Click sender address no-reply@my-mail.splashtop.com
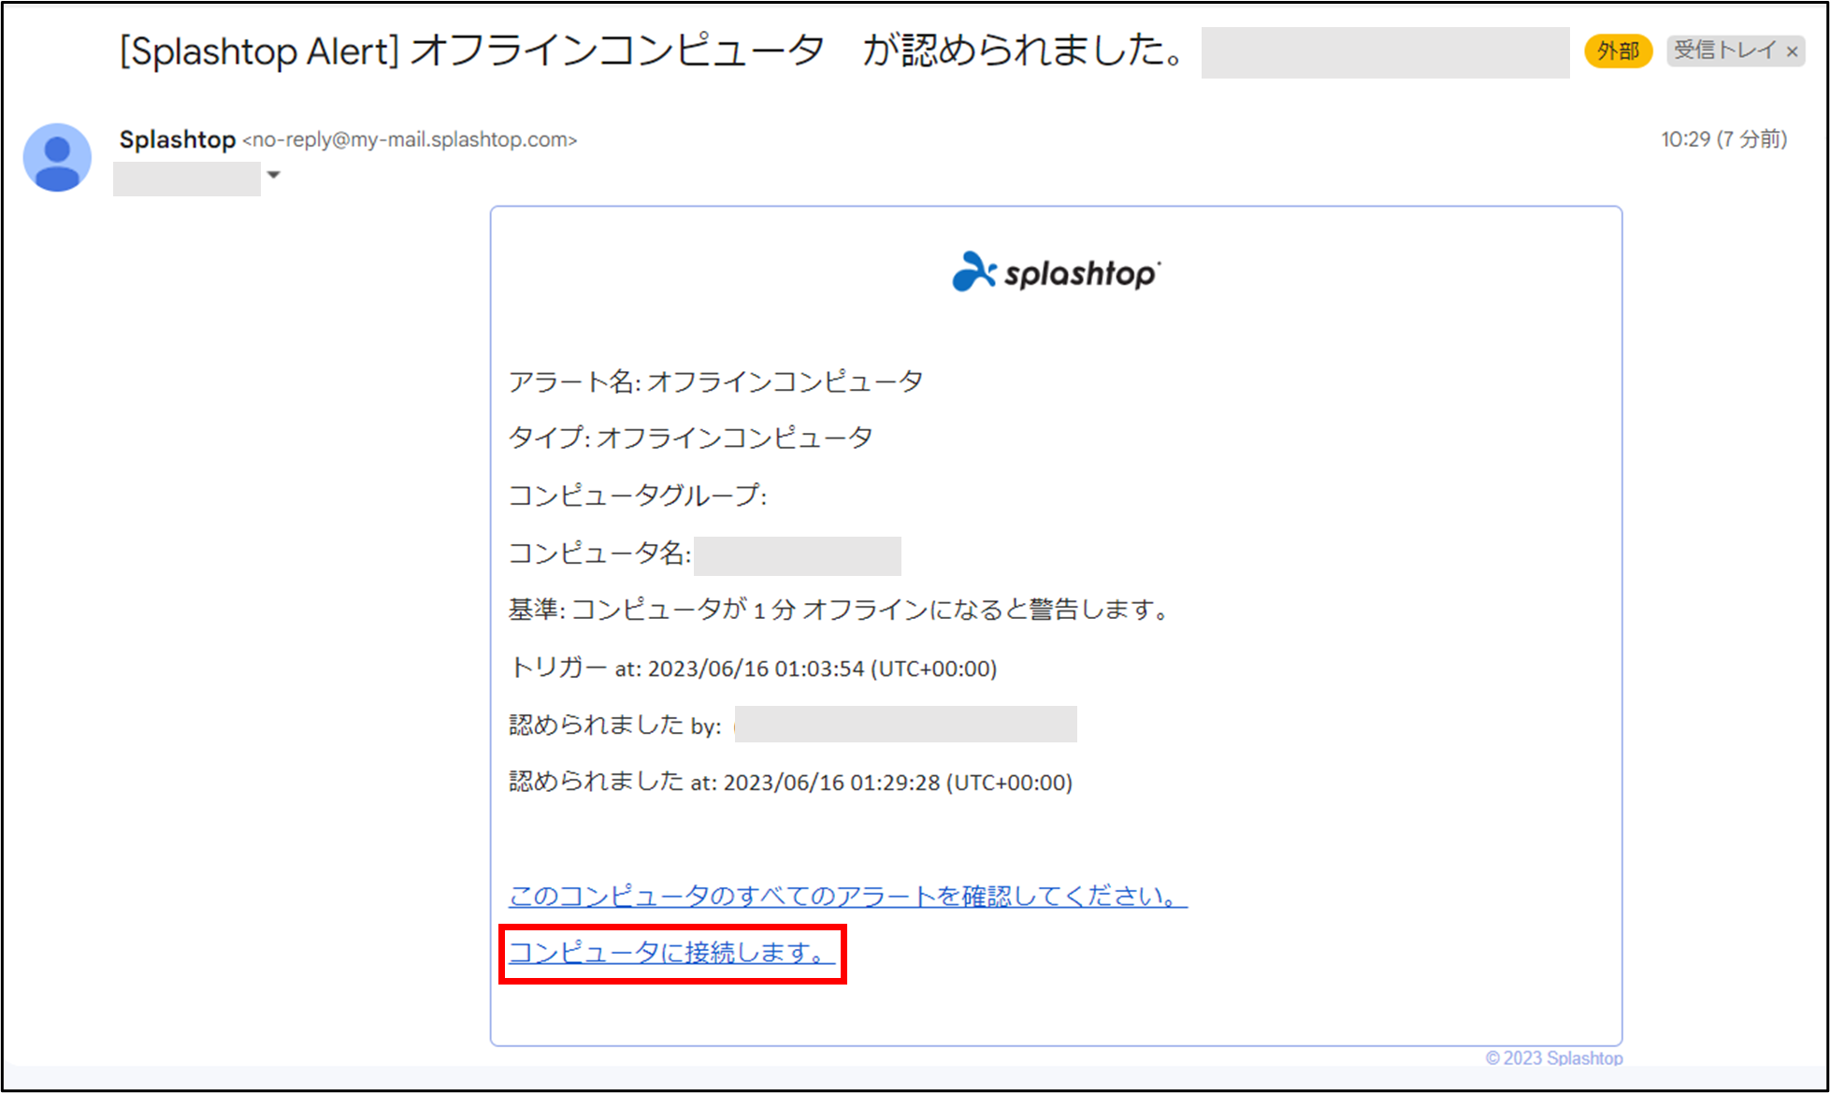1830x1093 pixels. 410,139
